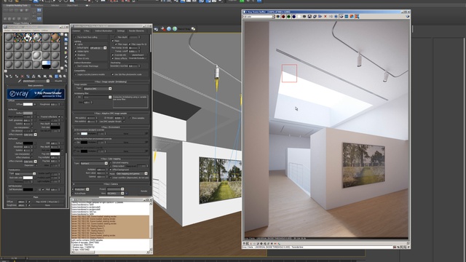Uncheck Lights in Render Setup

(76, 44)
